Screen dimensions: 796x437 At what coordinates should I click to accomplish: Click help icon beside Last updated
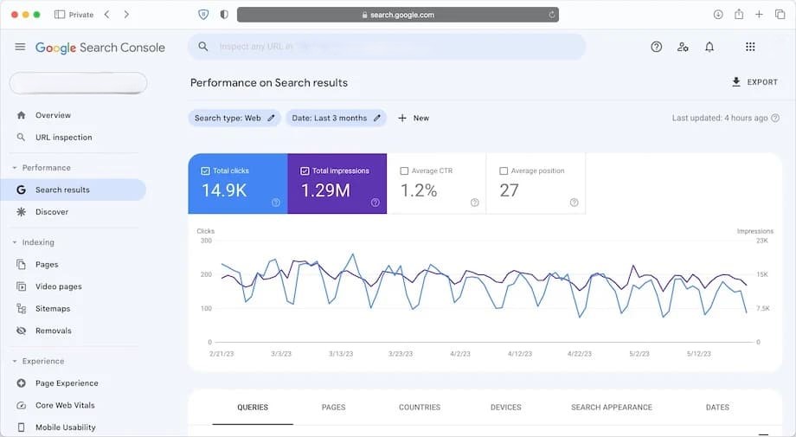click(x=775, y=119)
